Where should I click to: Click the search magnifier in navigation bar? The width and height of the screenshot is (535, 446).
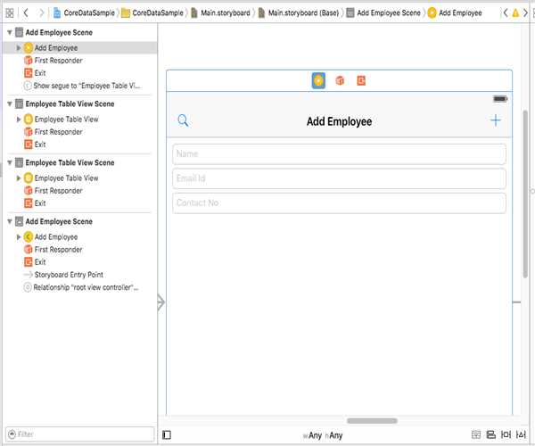click(183, 121)
